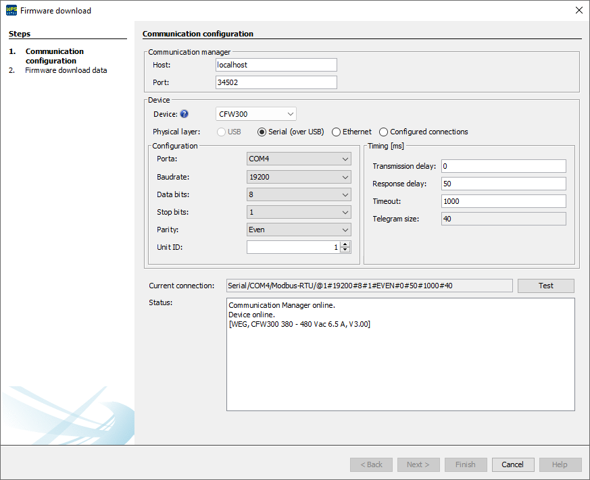This screenshot has width=590, height=480.
Task: Click the Cancel button
Action: (x=512, y=464)
